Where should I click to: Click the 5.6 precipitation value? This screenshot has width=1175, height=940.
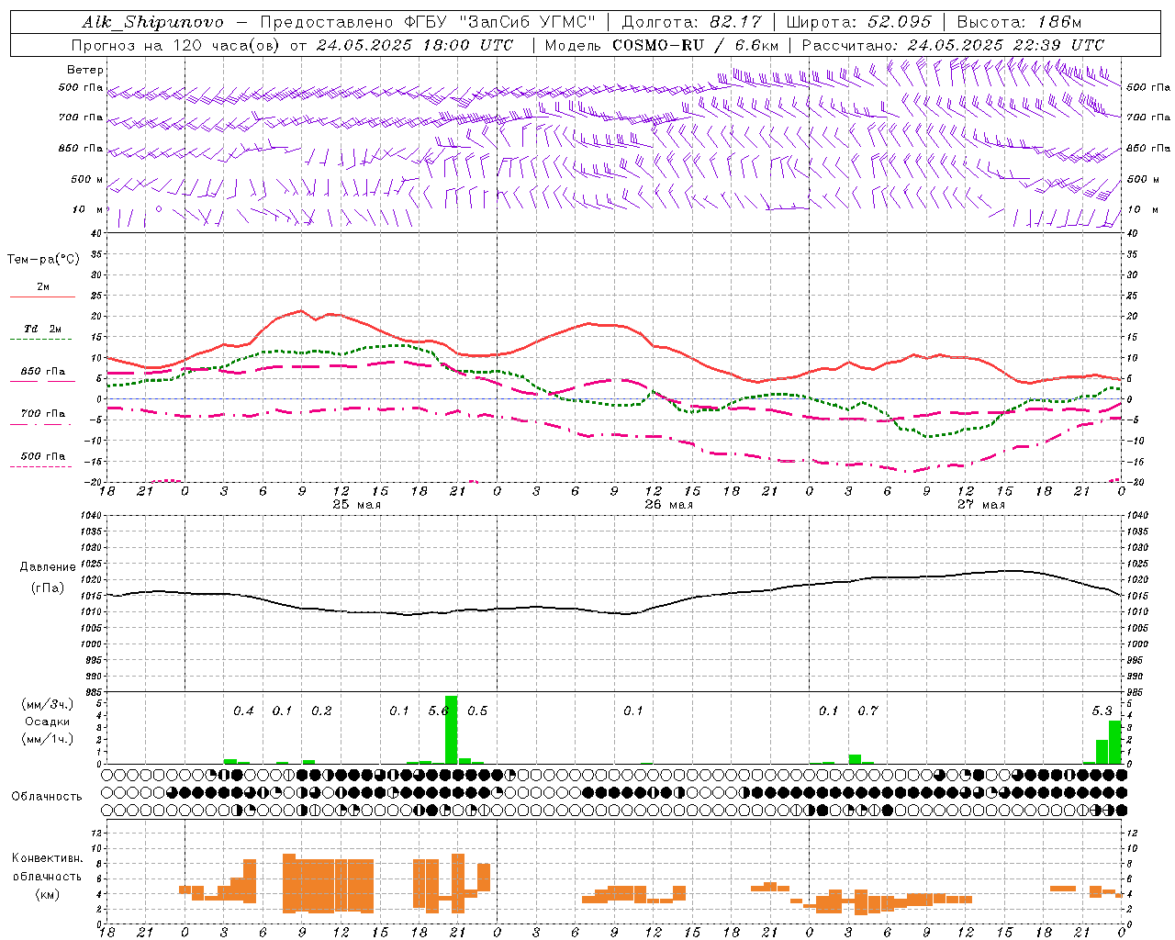(x=439, y=711)
